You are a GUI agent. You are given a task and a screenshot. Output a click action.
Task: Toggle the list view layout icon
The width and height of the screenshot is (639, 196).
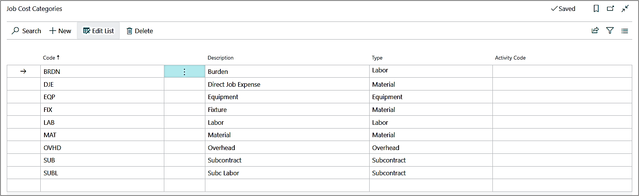tap(625, 31)
